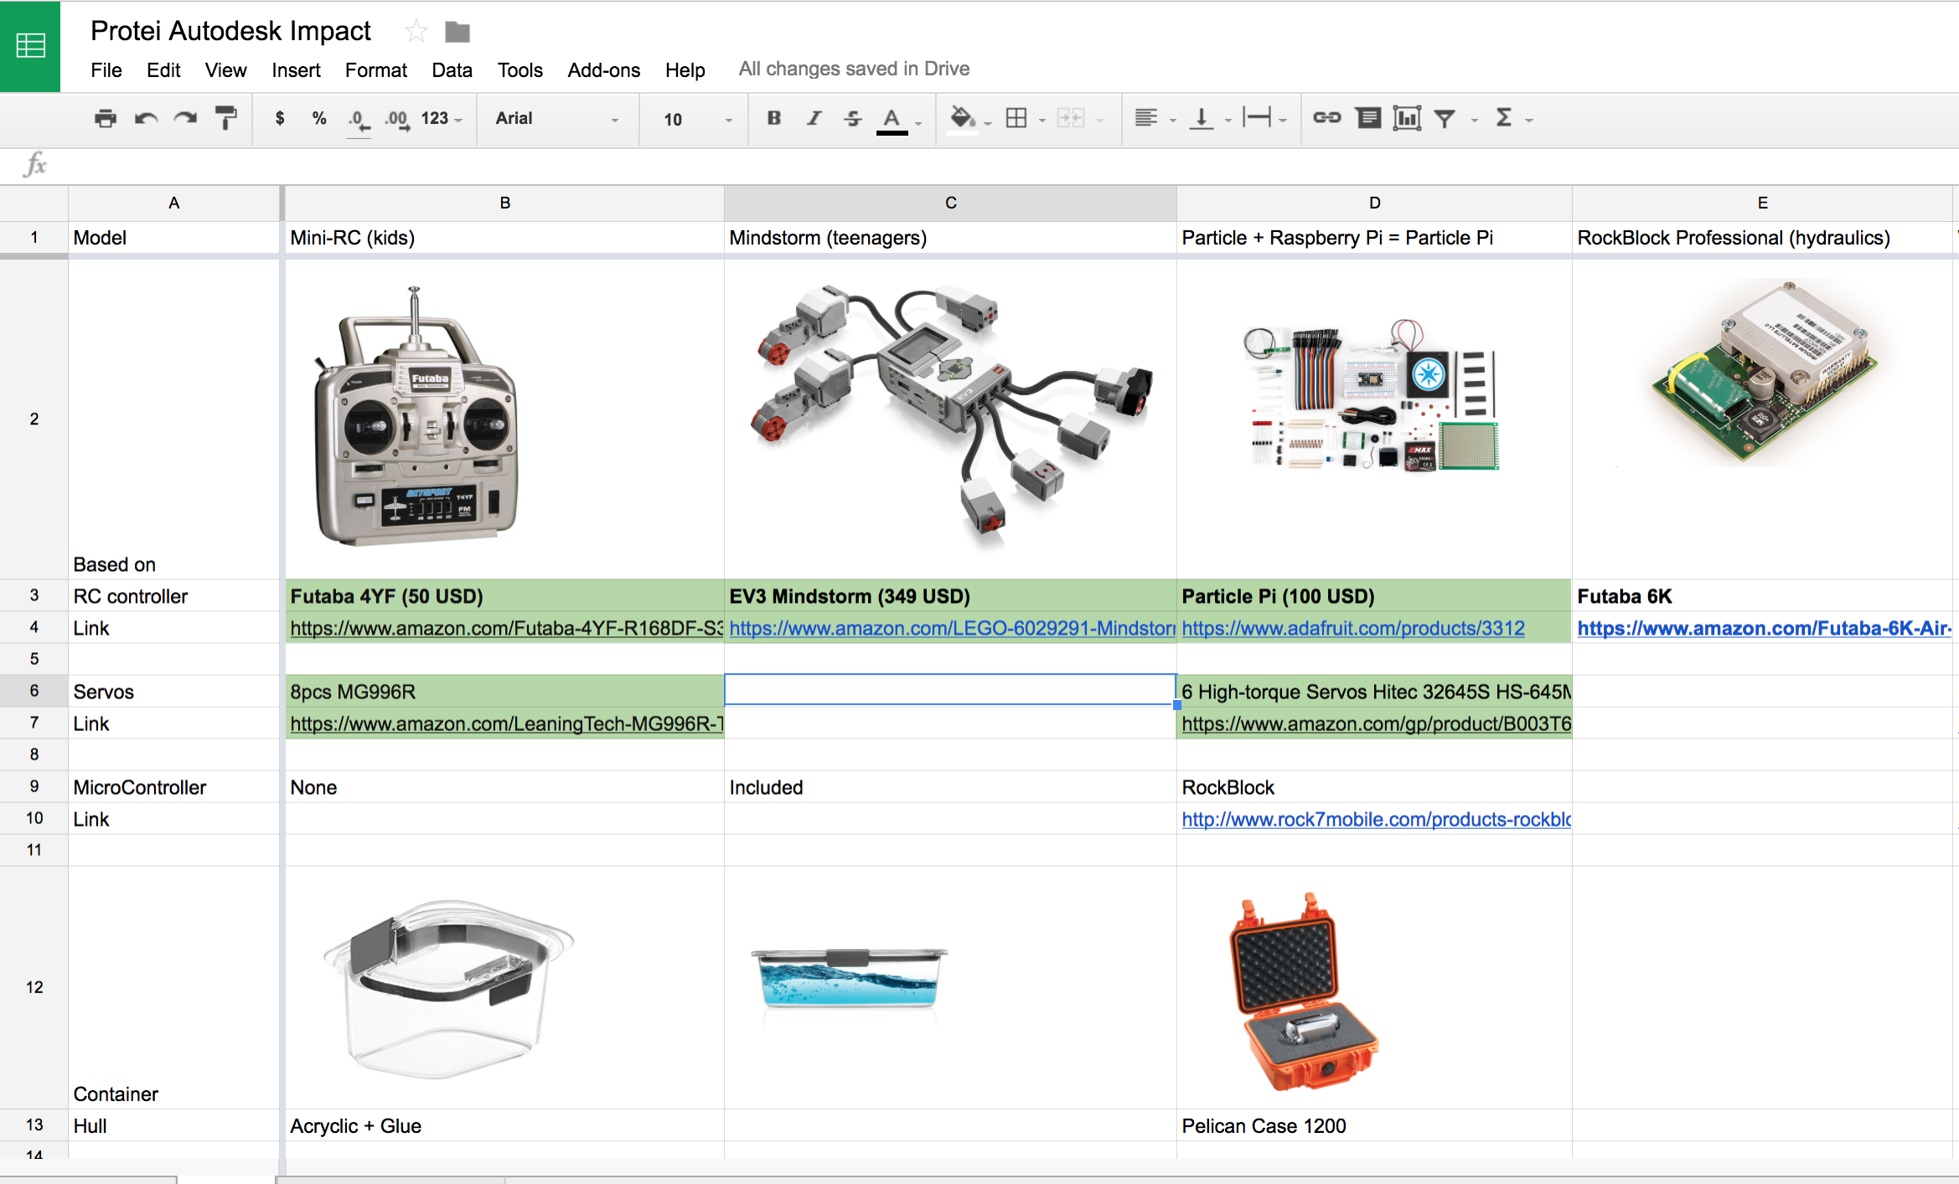Open the rock7mobile RockBlock link

click(x=1376, y=819)
